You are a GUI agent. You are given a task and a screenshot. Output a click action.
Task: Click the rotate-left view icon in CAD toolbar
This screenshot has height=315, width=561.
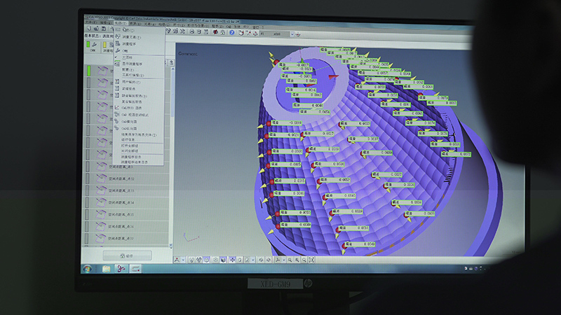click(261, 260)
